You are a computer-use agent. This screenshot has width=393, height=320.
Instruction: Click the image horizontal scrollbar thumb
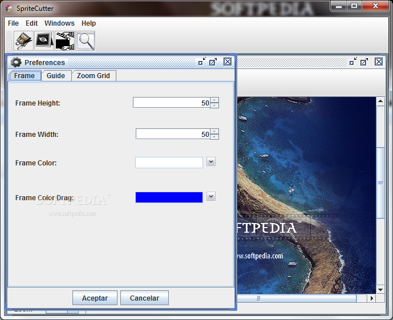(297, 298)
